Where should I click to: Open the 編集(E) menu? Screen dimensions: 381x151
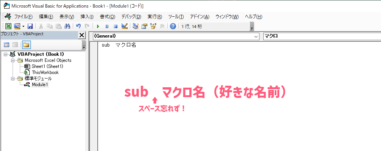(x=46, y=17)
